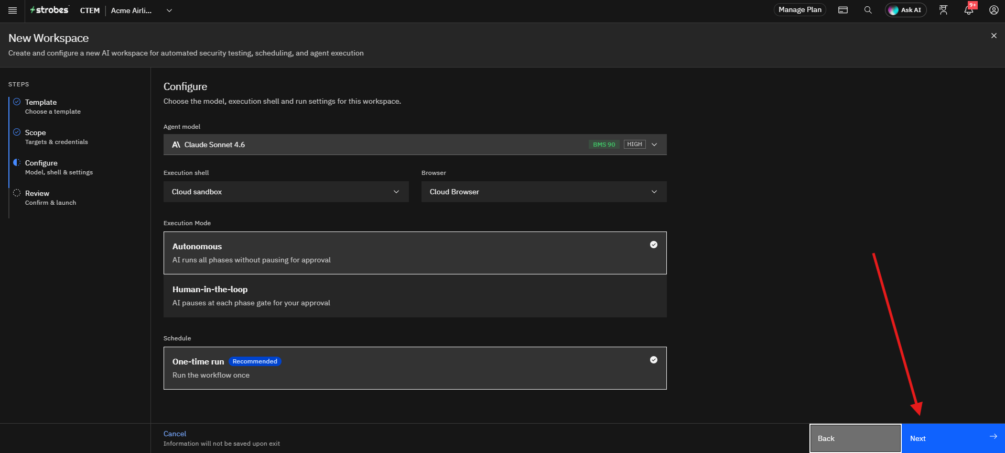Click the Next button
Viewport: 1005px width, 453px height.
(x=953, y=438)
